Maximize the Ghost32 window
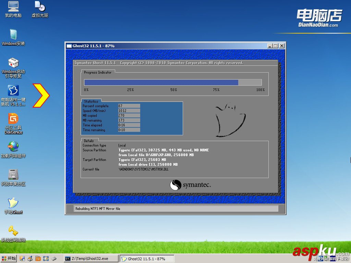This screenshot has width=351, height=263. pos(276,46)
